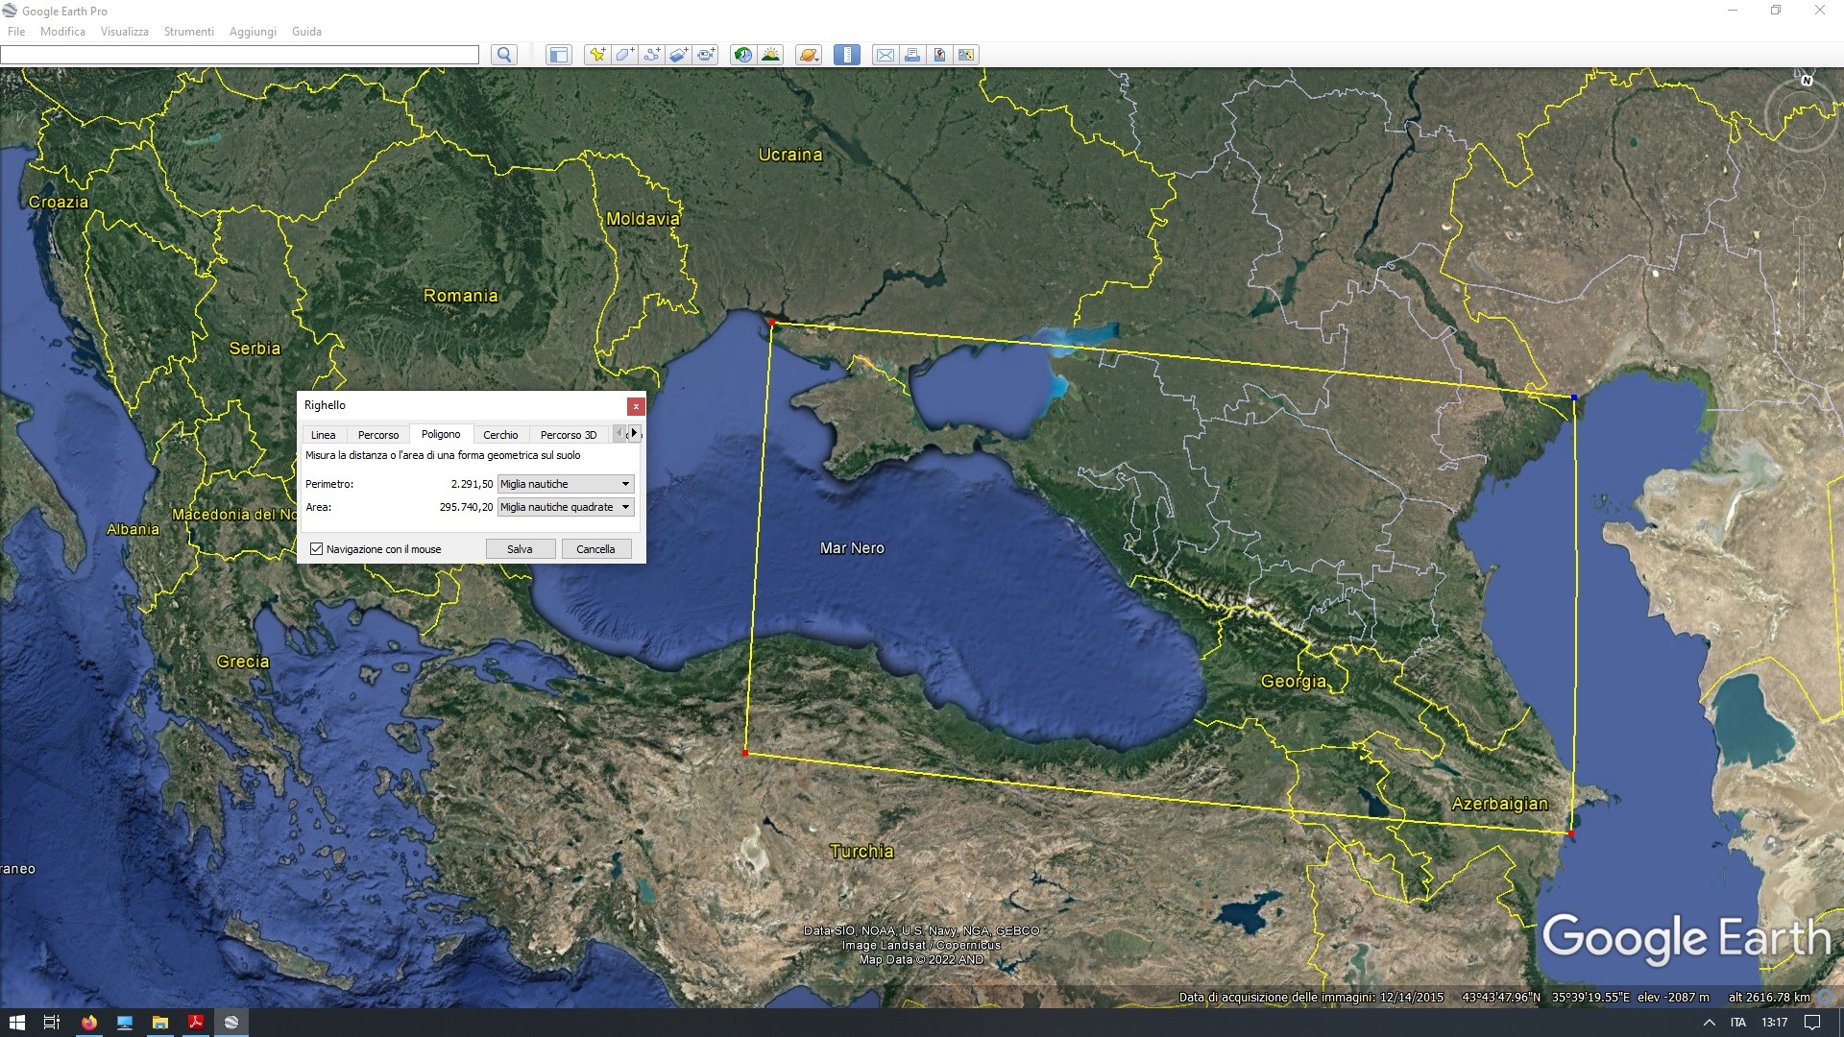The width and height of the screenshot is (1844, 1037).
Task: Email the view with the envelope icon
Action: (x=885, y=55)
